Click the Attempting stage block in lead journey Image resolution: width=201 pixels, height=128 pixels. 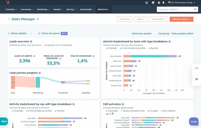coord(38,82)
